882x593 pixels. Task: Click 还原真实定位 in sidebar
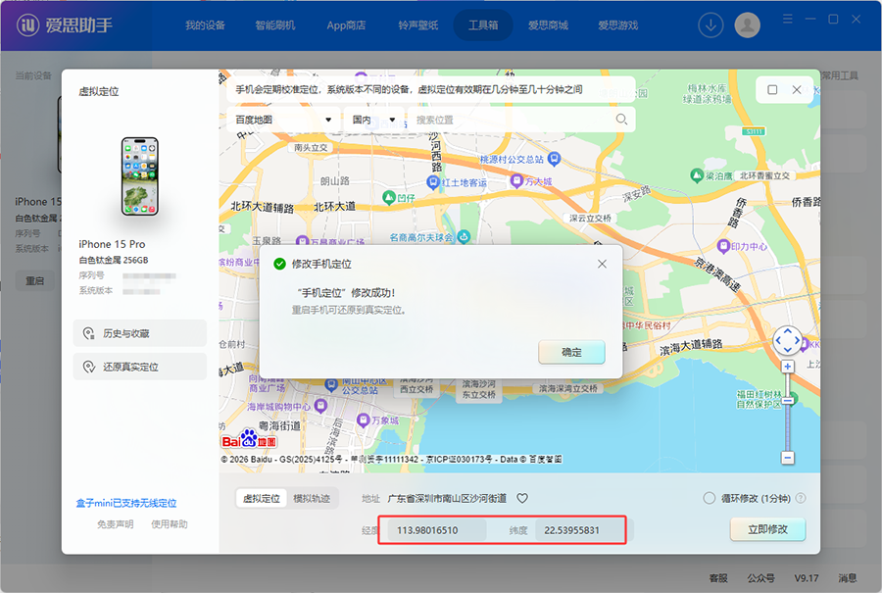click(140, 367)
